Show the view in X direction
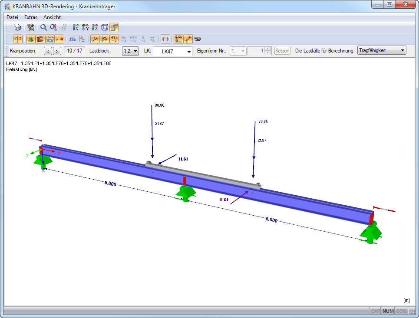Image resolution: width=419 pixels, height=318 pixels. coord(76,27)
